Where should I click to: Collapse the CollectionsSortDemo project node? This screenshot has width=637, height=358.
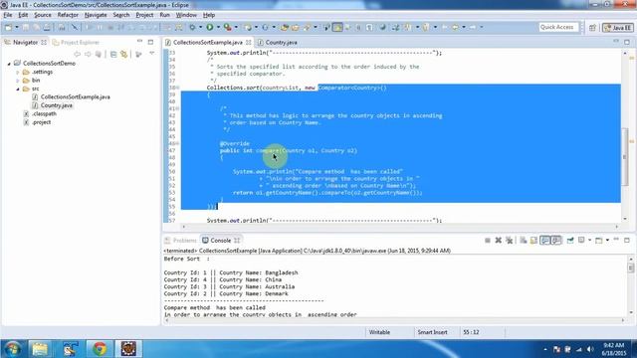point(9,64)
